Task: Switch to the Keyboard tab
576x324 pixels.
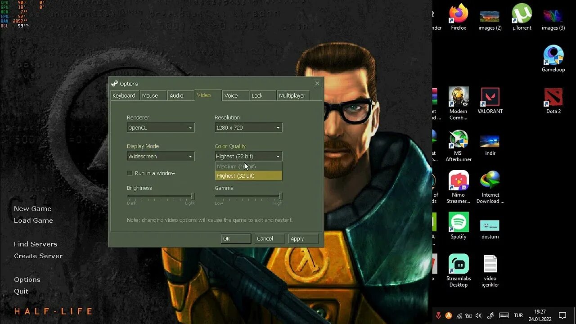Action: pyautogui.click(x=124, y=95)
